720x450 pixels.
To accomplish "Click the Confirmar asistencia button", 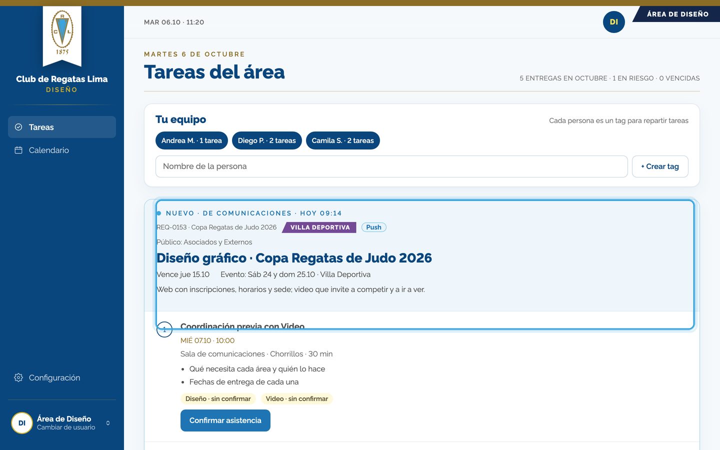I will [x=225, y=420].
